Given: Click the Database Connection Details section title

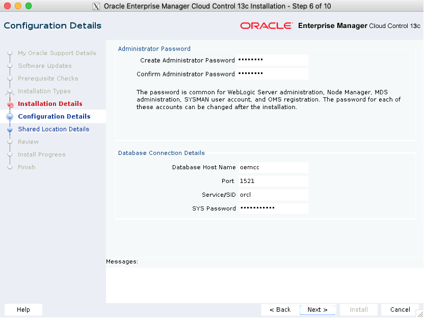Looking at the screenshot, I should click(x=161, y=153).
